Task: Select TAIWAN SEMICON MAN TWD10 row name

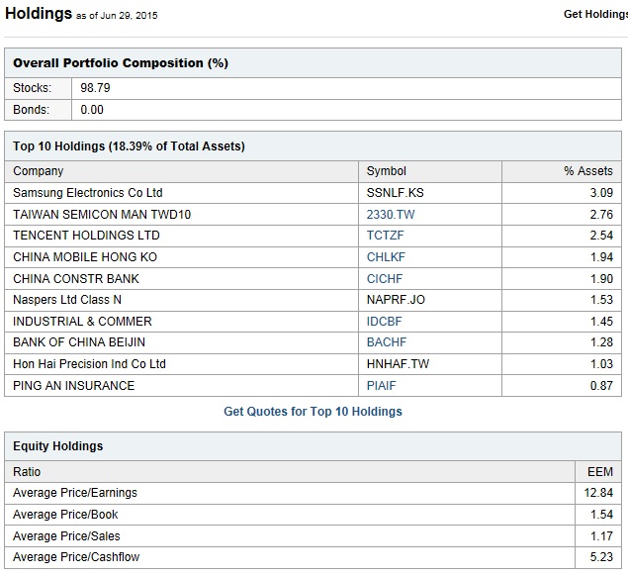Action: point(102,215)
